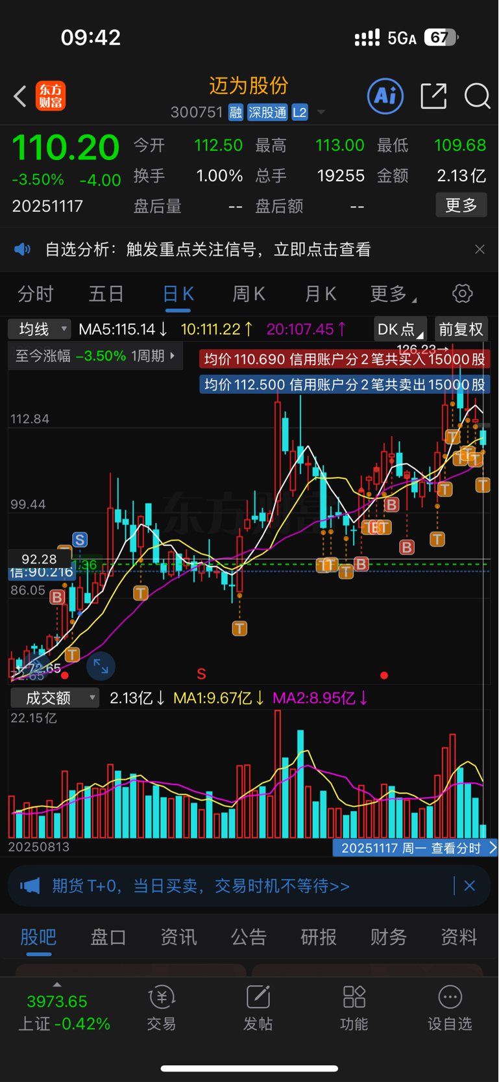The image size is (499, 1082).
Task: Close the 期货 T+0 banner
Action: tap(470, 886)
